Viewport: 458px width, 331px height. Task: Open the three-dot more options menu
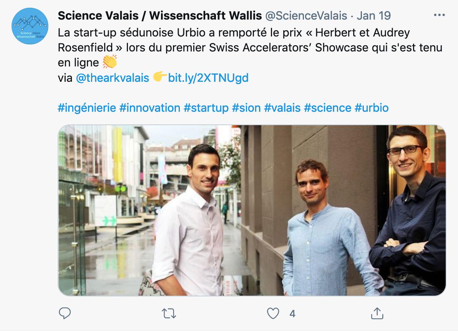pos(439,16)
